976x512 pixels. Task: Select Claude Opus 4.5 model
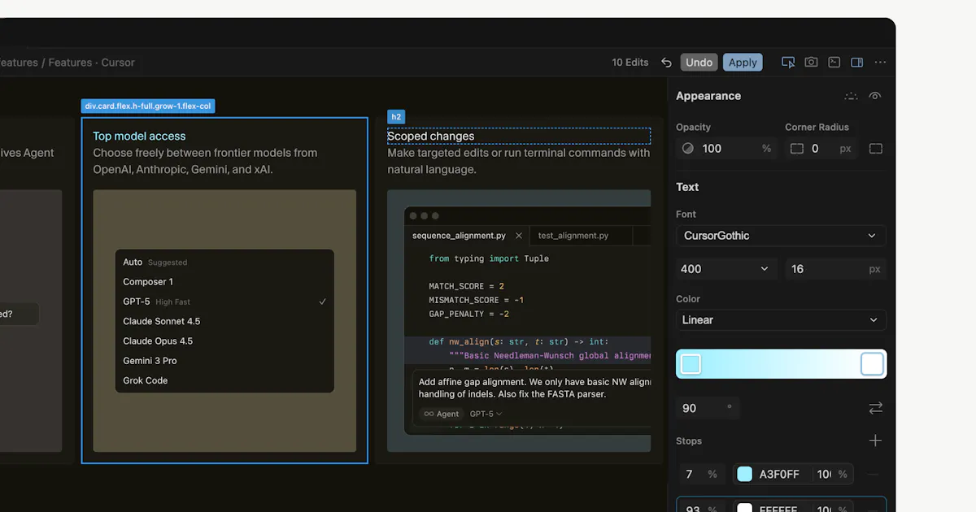[x=224, y=341]
